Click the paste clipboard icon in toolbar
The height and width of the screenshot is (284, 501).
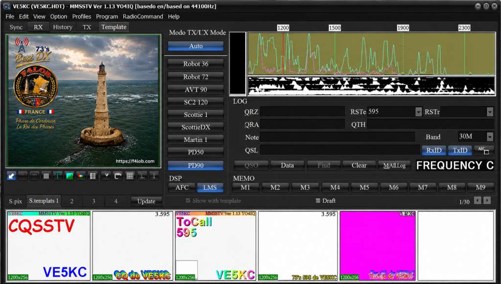pyautogui.click(x=118, y=176)
